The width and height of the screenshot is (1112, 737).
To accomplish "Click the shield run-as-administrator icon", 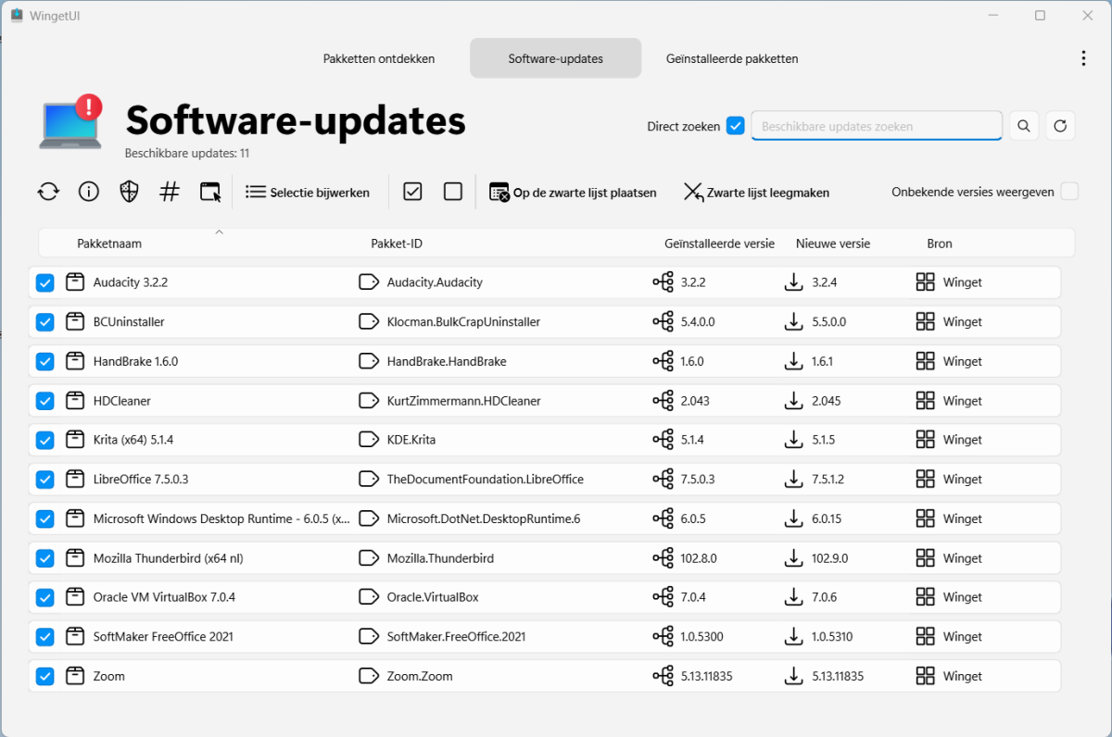I will (130, 193).
